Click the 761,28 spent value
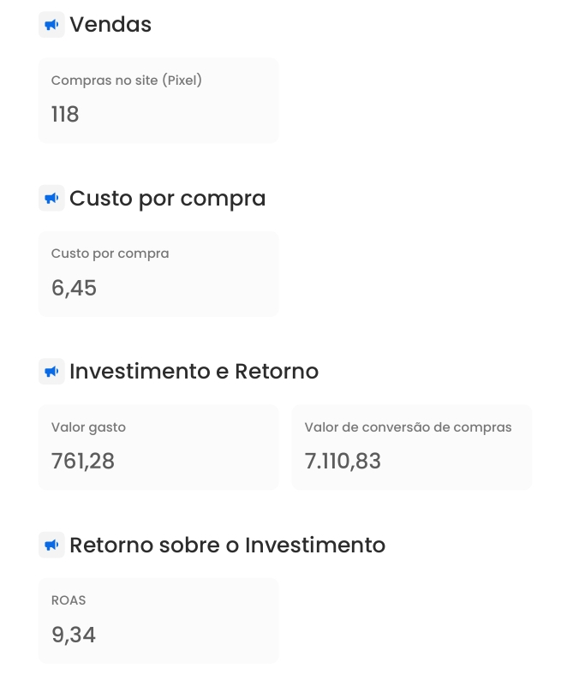The height and width of the screenshot is (674, 567). (x=83, y=462)
